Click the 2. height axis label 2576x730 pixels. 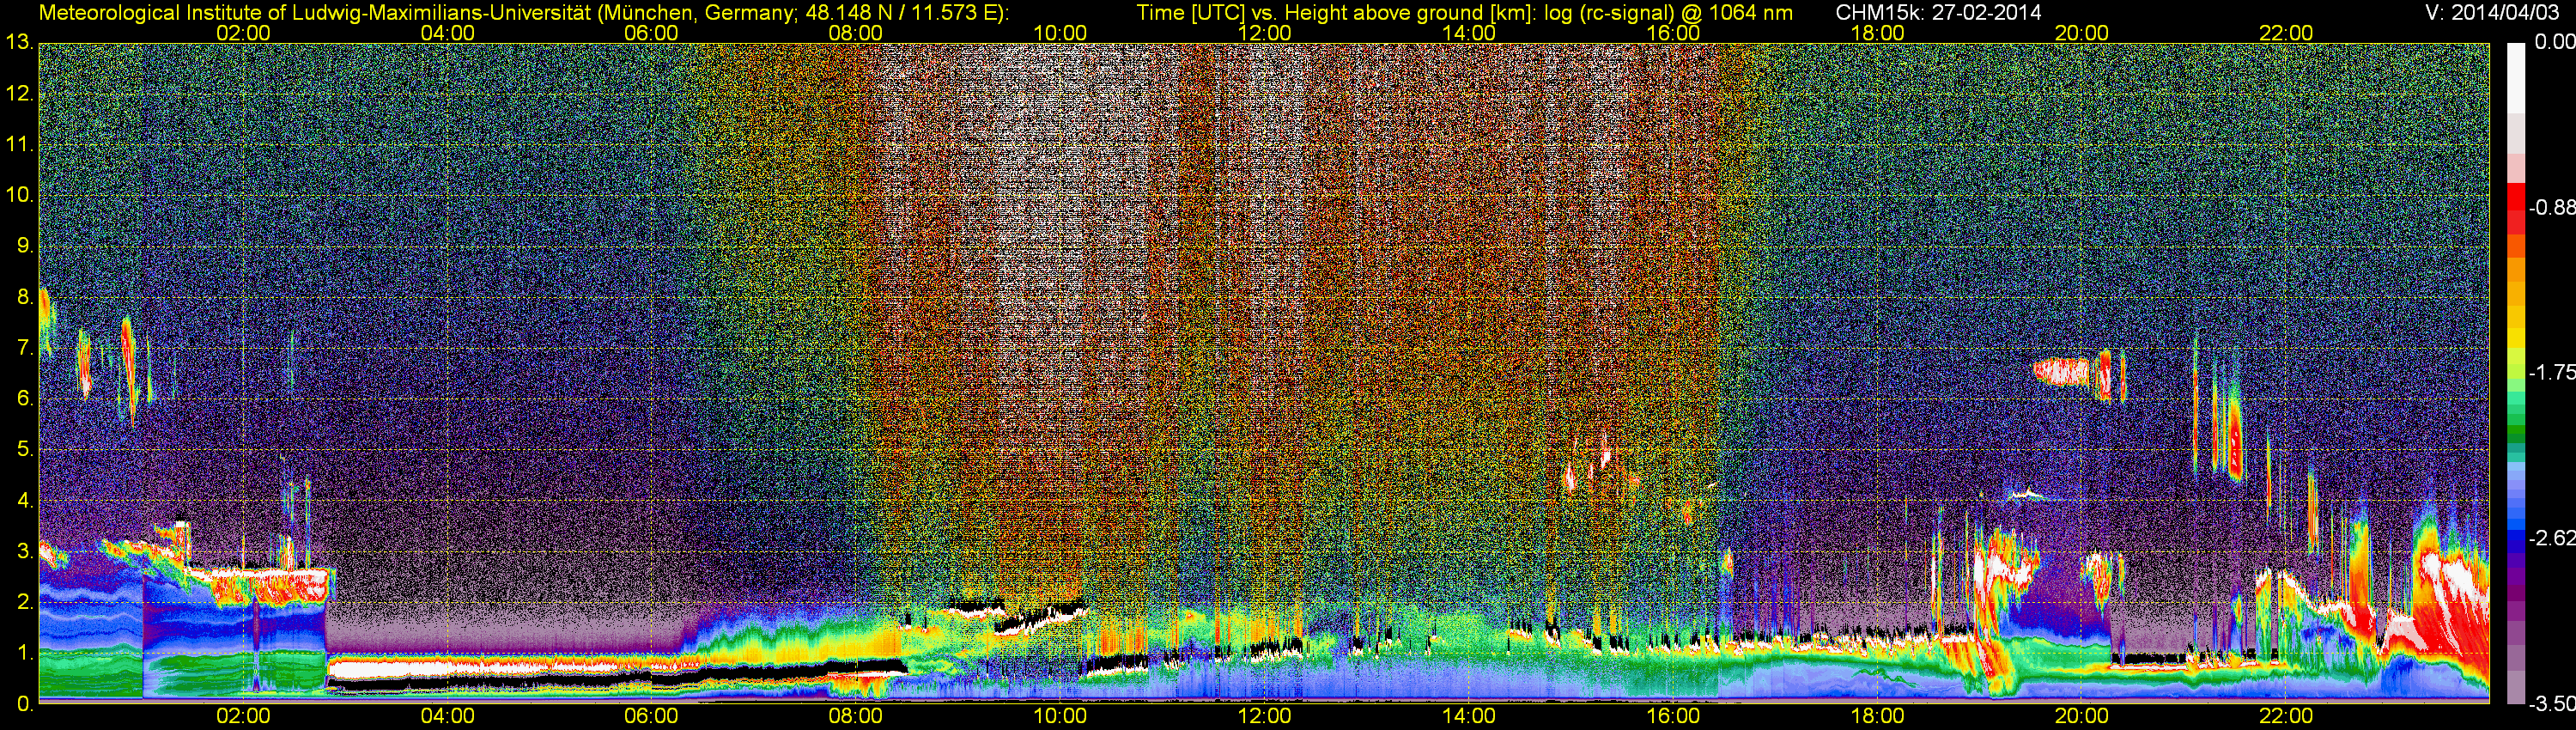[25, 602]
